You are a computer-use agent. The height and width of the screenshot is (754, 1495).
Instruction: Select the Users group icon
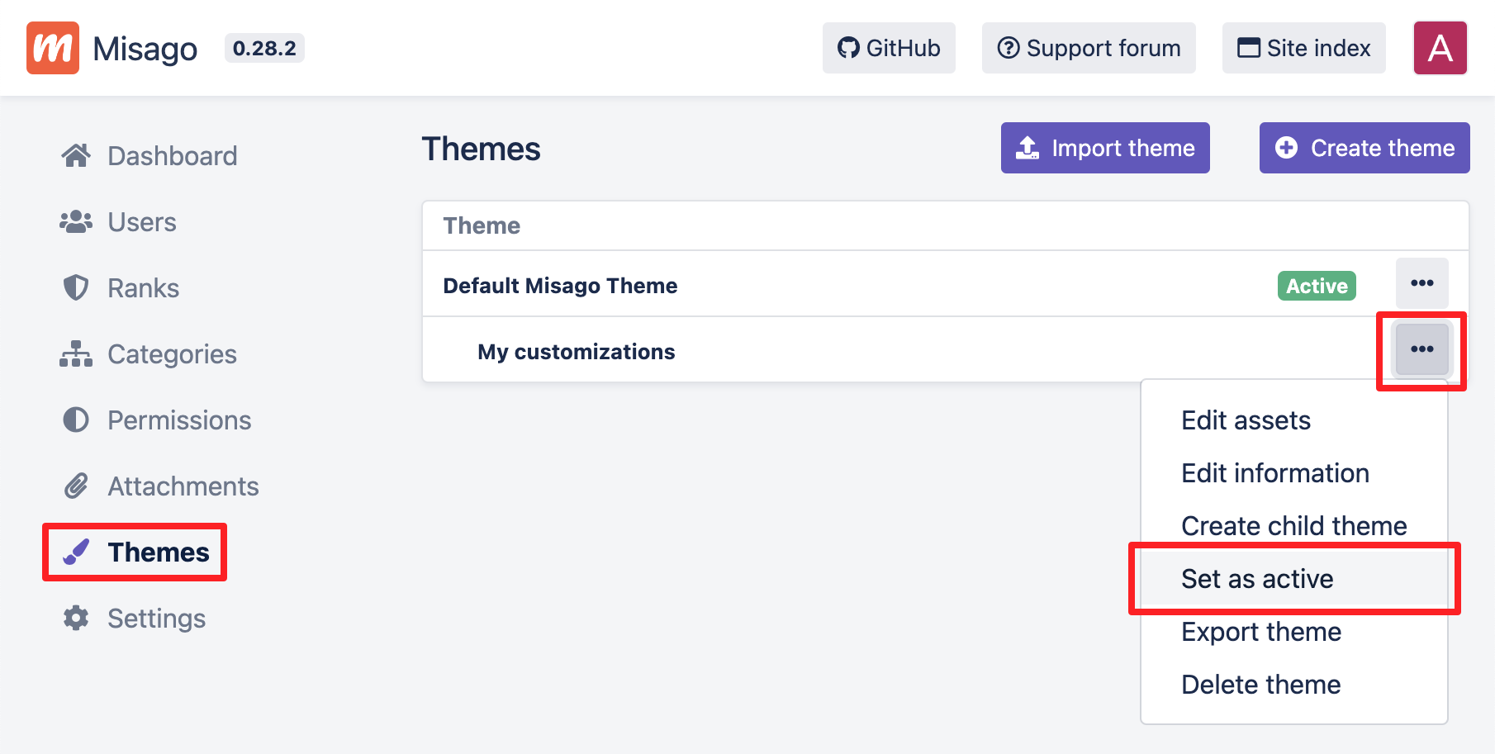pyautogui.click(x=76, y=221)
